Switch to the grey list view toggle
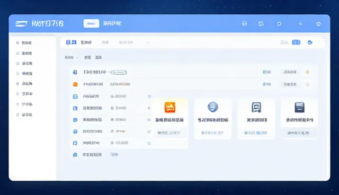Viewport: 339px width, 195px height. (284, 42)
